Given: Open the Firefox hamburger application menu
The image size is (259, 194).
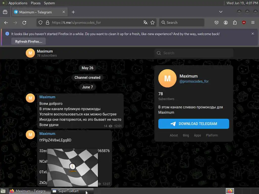Looking at the screenshot, I should [x=253, y=22].
